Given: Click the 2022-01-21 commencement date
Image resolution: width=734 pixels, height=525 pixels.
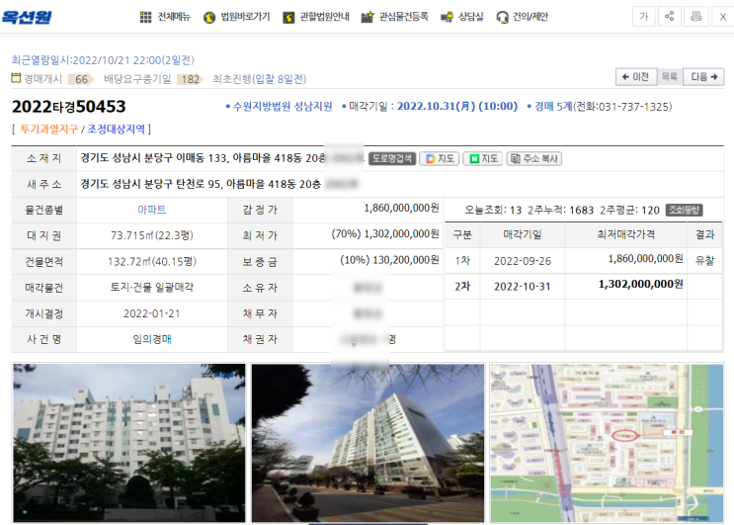Looking at the screenshot, I should pos(152,313).
